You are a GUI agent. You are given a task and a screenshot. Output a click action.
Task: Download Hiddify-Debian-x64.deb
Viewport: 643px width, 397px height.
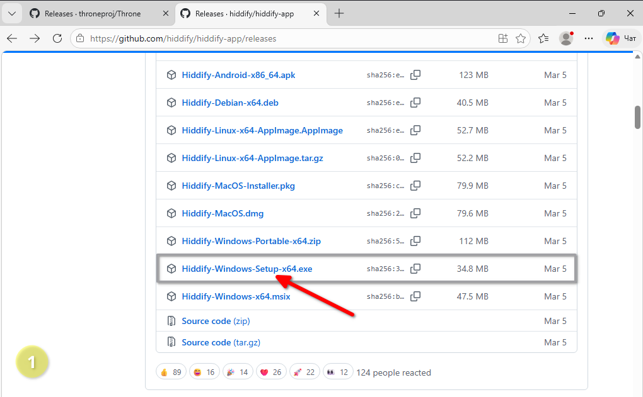(230, 103)
